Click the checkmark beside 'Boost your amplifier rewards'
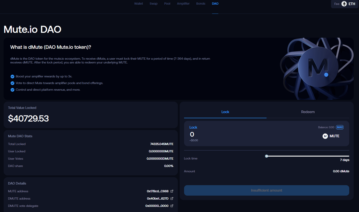 tap(12, 76)
